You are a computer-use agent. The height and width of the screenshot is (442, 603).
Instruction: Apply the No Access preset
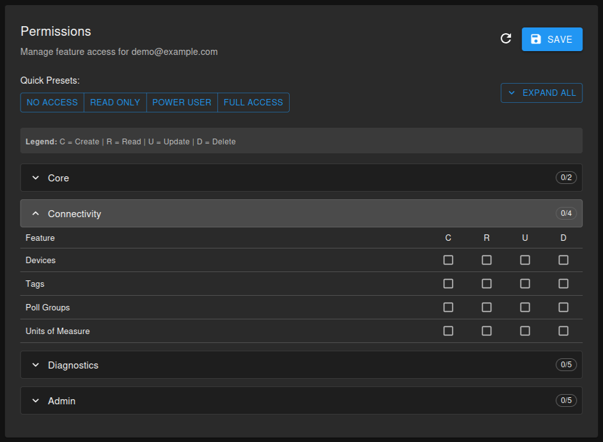tap(52, 102)
